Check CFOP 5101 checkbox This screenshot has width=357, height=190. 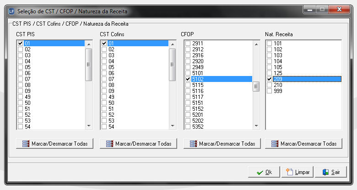click(x=188, y=73)
